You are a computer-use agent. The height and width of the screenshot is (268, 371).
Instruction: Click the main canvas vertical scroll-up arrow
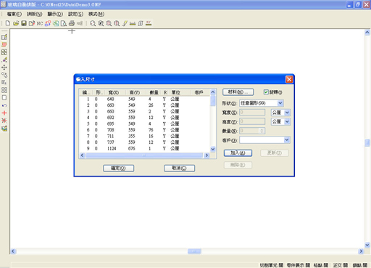point(367,33)
